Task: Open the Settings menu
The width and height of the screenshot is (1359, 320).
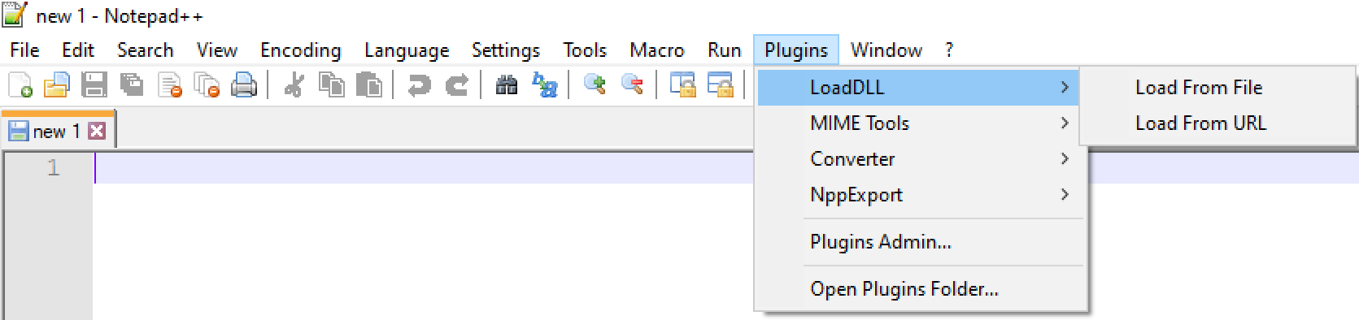Action: click(506, 50)
